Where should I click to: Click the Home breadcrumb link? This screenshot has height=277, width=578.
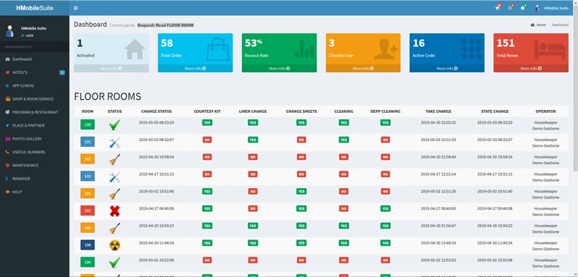[x=538, y=25]
